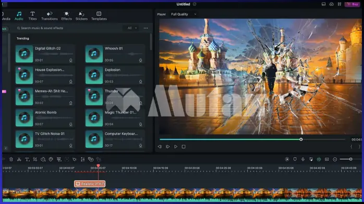Click the frame-by-frame play button

click(167, 147)
